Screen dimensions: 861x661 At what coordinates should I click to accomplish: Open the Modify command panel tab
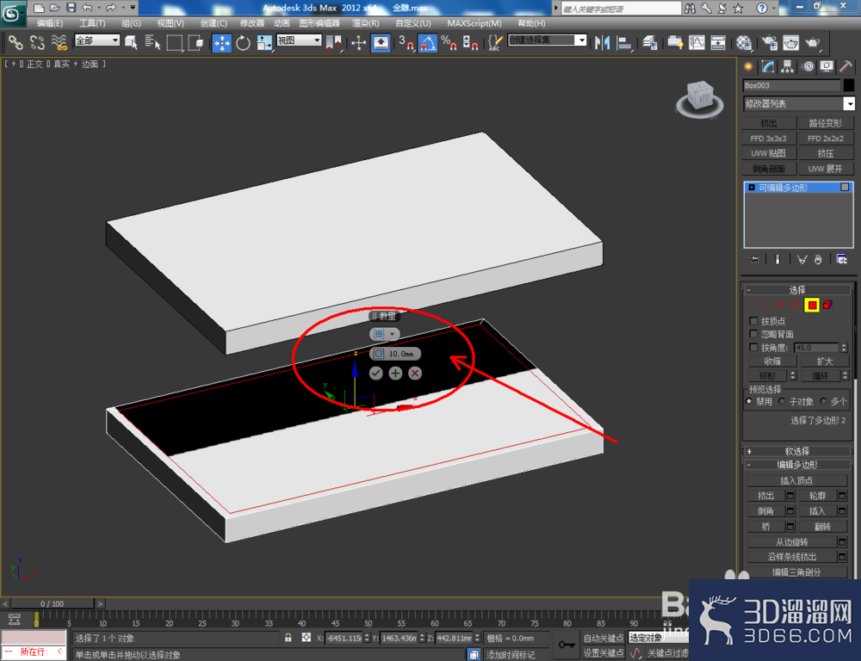point(768,67)
